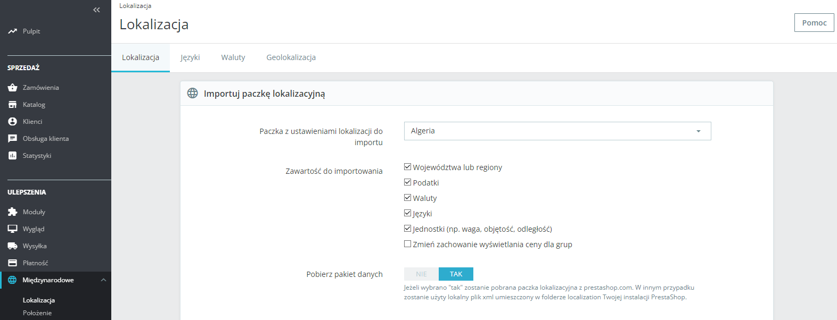Screen dimensions: 837x320
Task: Collapse the Międzynarodowe menu chevron
Action: (x=103, y=280)
